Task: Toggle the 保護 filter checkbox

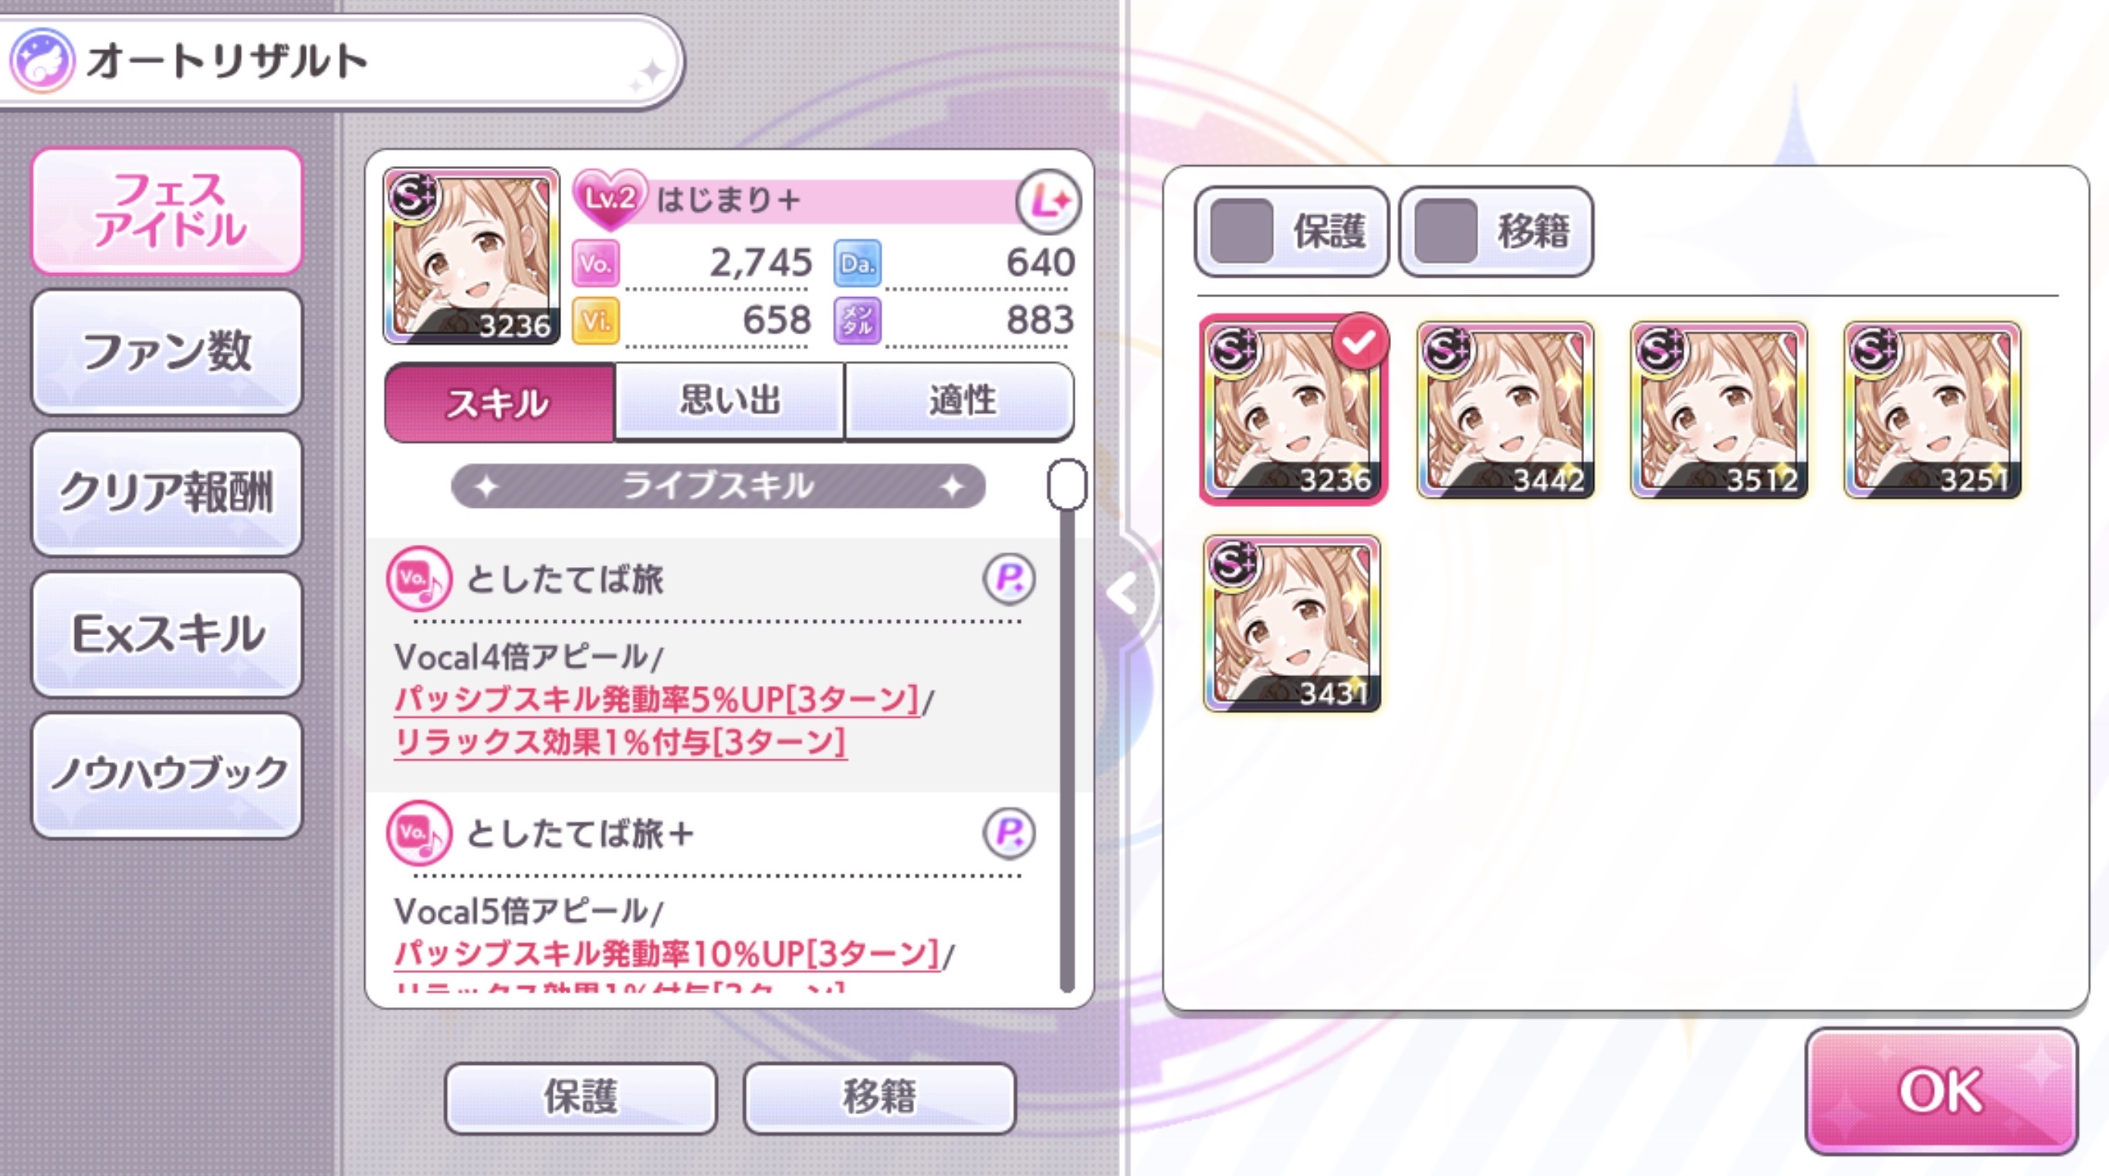Action: 1241,231
